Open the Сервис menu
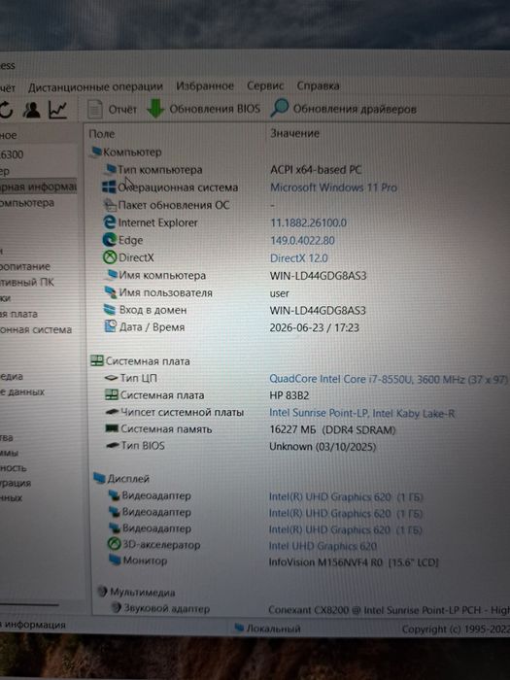 coord(265,85)
